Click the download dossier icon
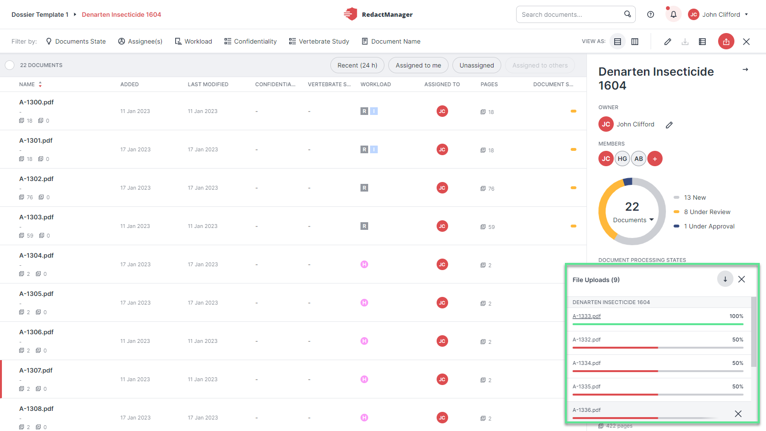The height and width of the screenshot is (431, 766). [685, 42]
